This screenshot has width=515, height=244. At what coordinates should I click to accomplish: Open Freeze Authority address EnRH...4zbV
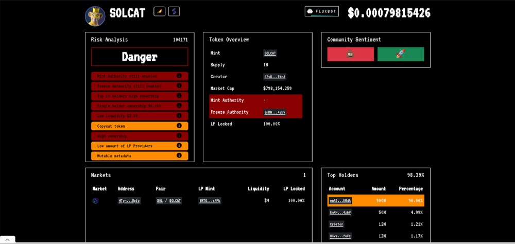(x=274, y=112)
